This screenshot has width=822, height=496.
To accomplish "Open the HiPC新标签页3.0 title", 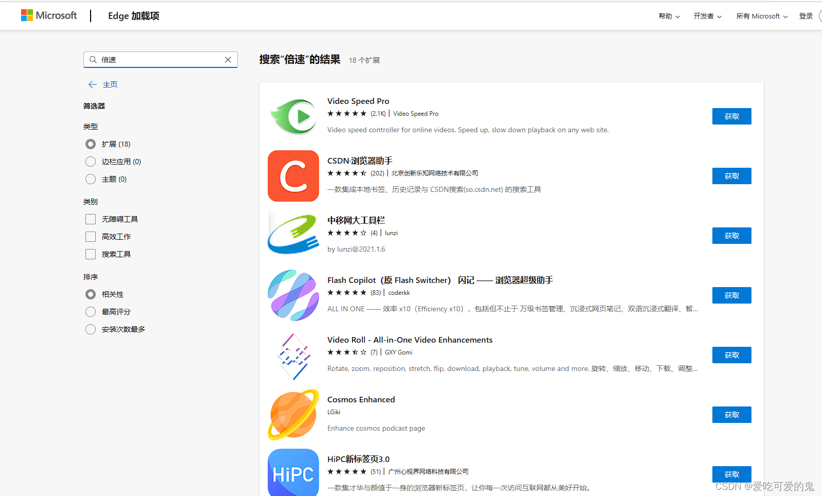I will (358, 459).
